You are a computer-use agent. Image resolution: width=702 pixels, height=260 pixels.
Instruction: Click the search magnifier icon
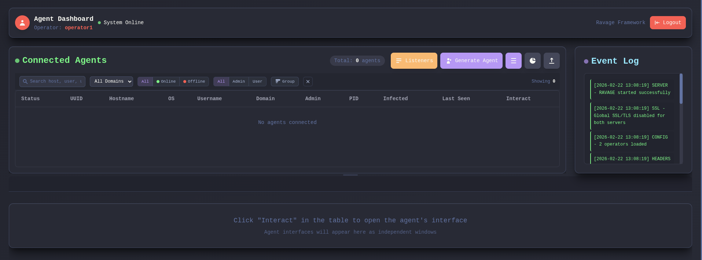(x=25, y=82)
